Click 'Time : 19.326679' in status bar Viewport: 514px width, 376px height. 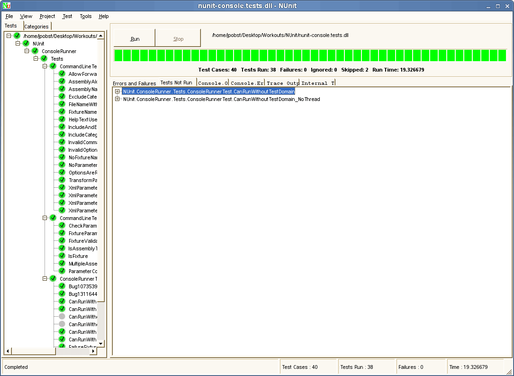tap(469, 367)
